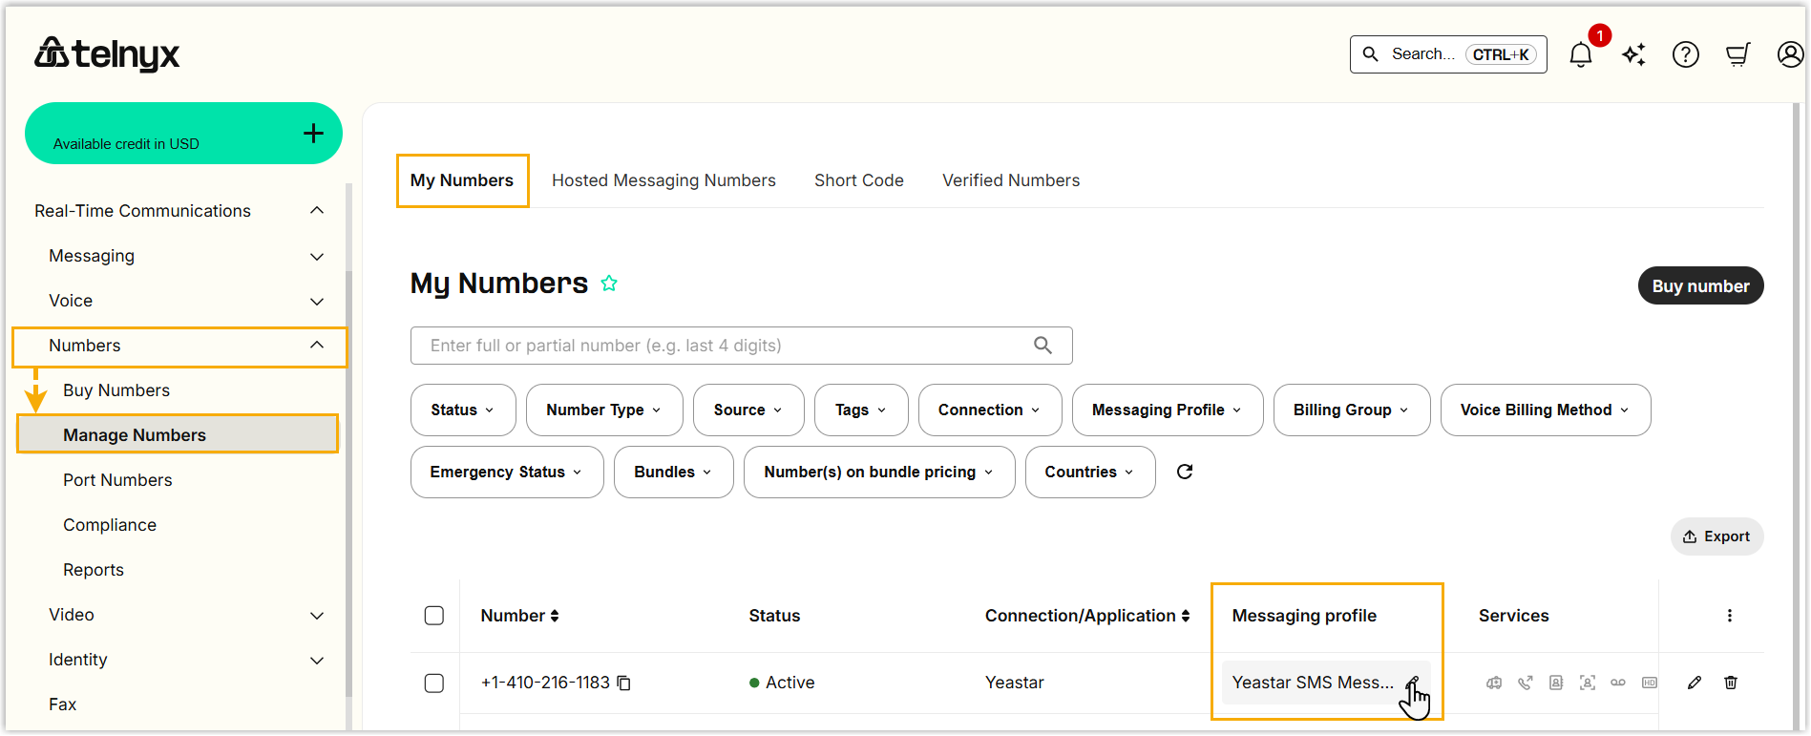Open the help question mark icon

[x=1685, y=55]
